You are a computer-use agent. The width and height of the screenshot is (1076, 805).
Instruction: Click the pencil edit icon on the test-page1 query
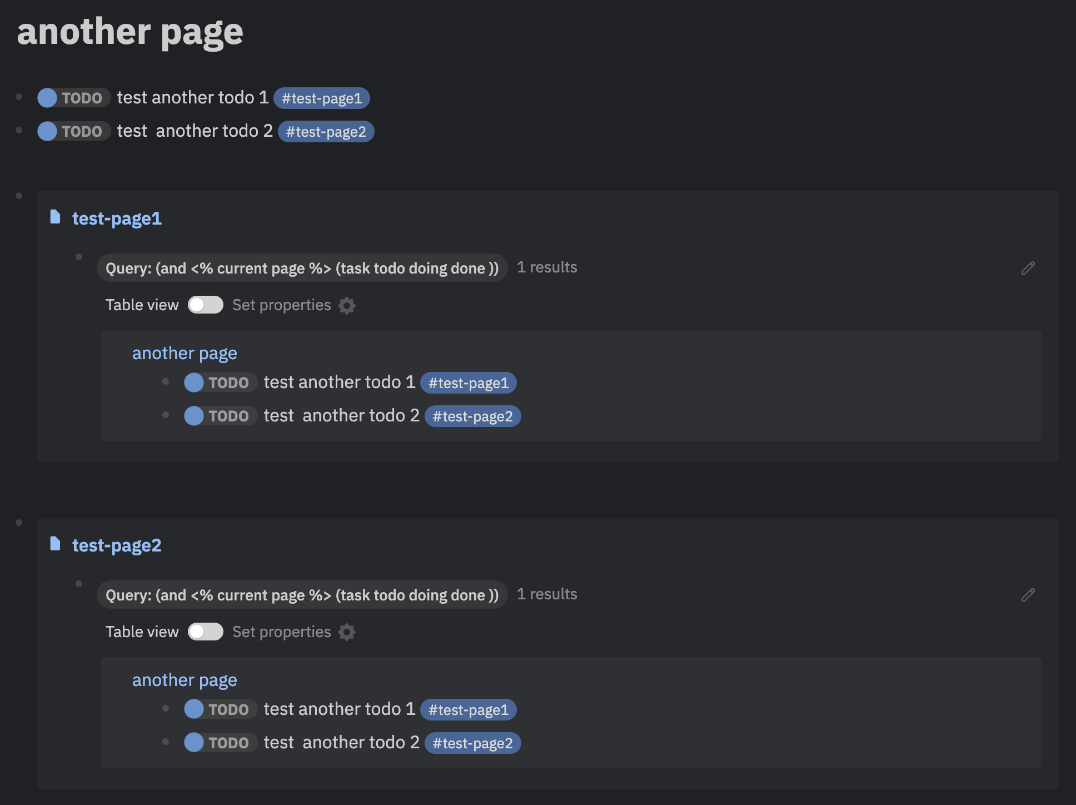click(1028, 268)
